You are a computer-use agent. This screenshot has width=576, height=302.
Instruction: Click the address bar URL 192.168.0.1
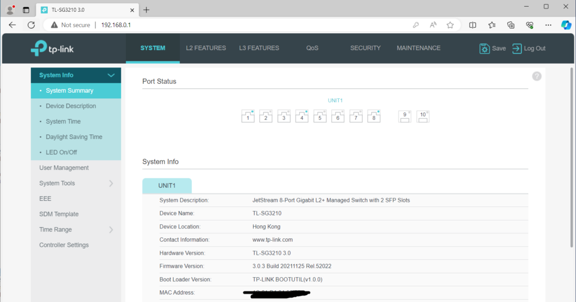(x=116, y=25)
